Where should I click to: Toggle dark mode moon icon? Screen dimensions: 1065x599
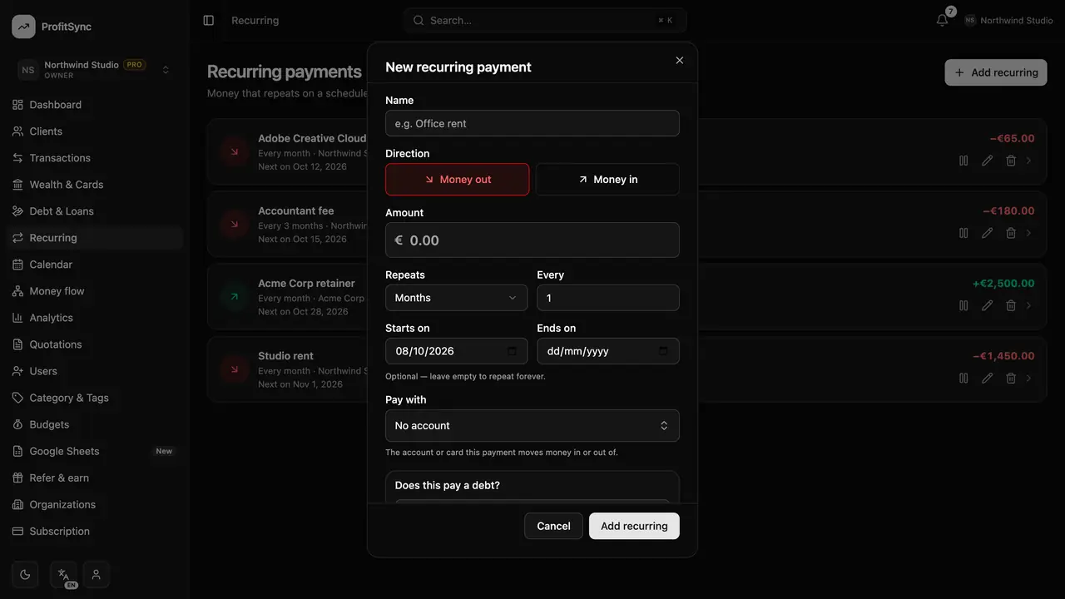pyautogui.click(x=25, y=574)
